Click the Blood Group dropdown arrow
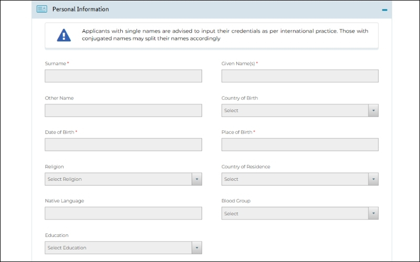The image size is (420, 262). click(x=373, y=213)
